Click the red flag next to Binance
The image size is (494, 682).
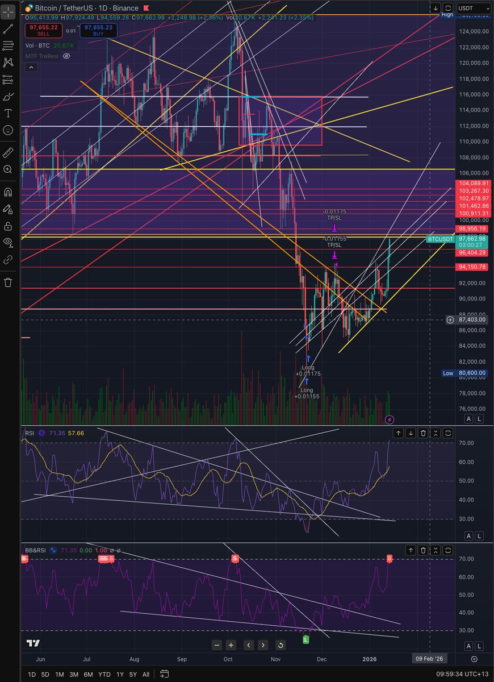click(148, 8)
